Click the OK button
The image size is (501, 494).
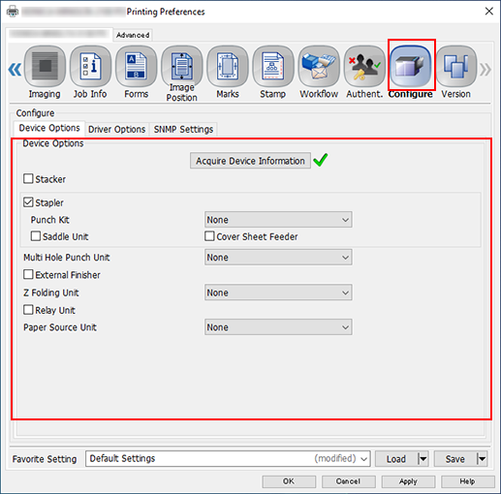[289, 481]
